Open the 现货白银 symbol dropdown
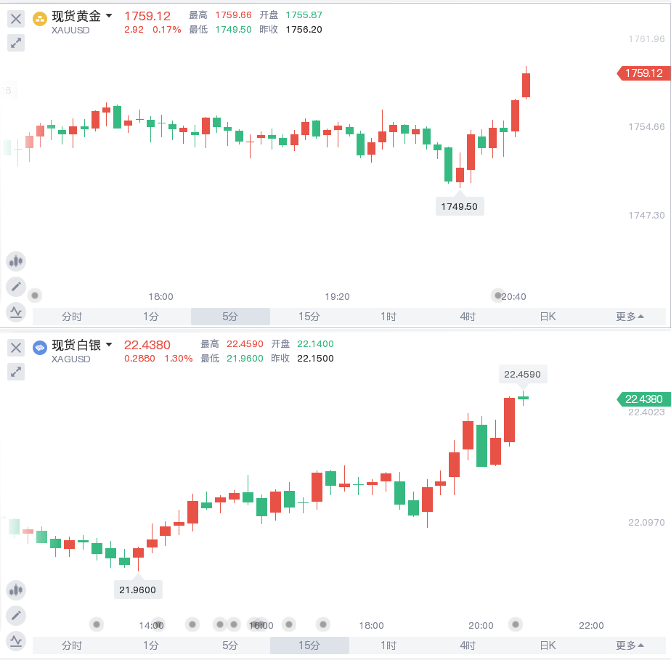Screen dimensions: 671x660 (x=109, y=345)
